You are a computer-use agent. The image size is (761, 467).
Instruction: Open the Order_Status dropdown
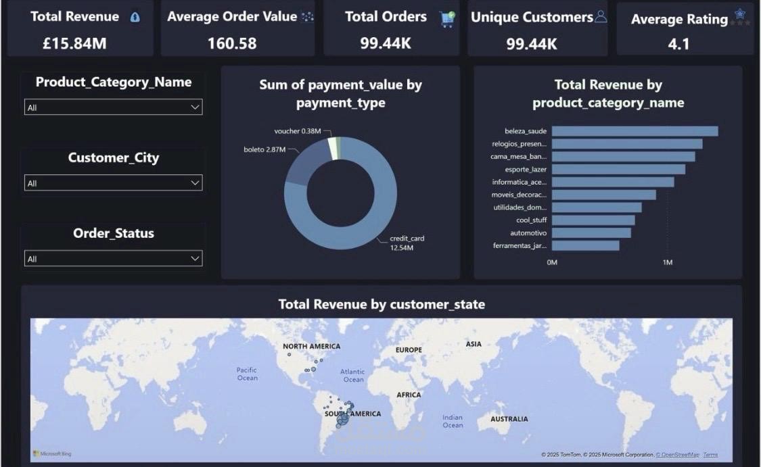click(x=113, y=258)
